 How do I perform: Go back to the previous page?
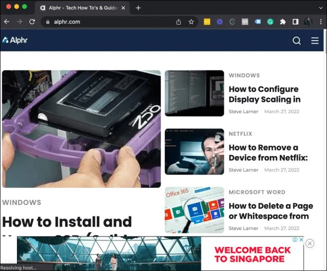click(x=7, y=22)
